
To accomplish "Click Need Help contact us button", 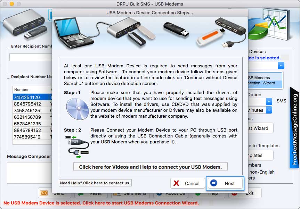I will (x=95, y=183).
